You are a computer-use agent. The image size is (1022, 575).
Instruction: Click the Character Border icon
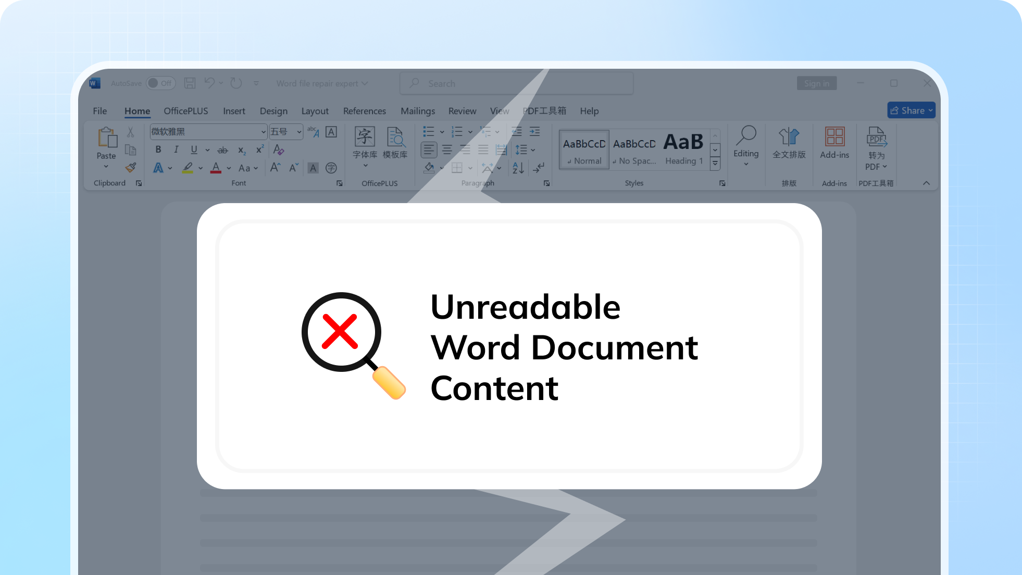(331, 132)
